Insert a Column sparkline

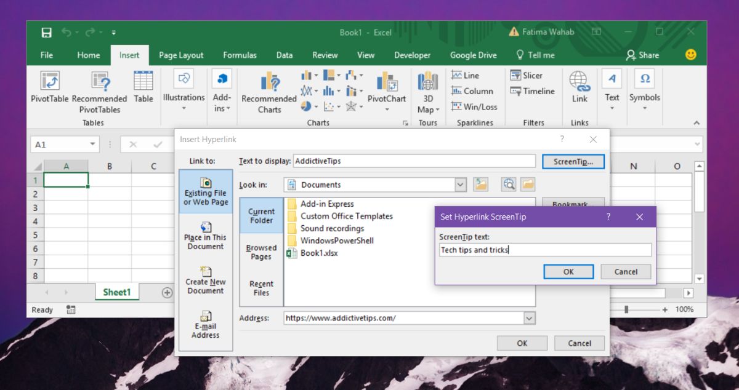[472, 91]
